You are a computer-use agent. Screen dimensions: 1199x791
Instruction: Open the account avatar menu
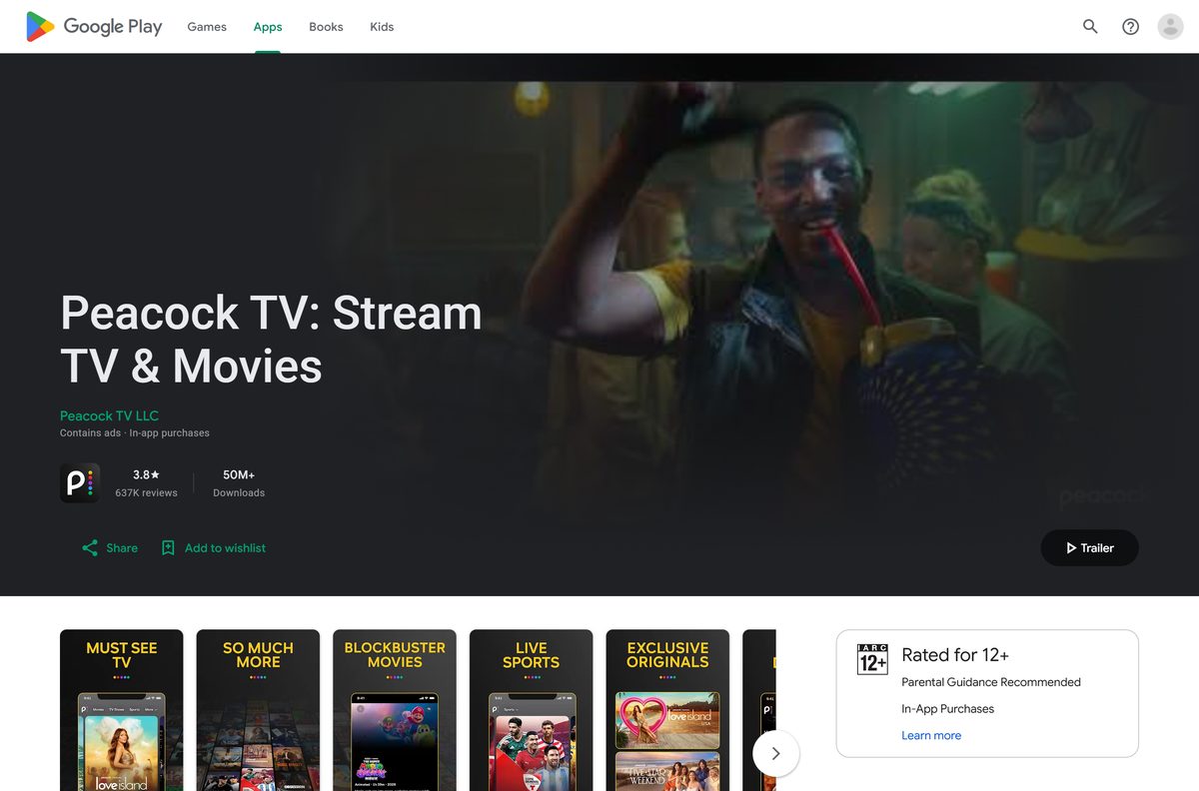point(1170,27)
